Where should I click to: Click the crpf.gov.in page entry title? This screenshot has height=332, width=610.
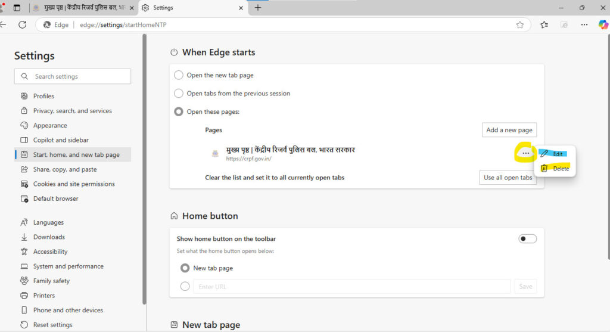click(290, 150)
